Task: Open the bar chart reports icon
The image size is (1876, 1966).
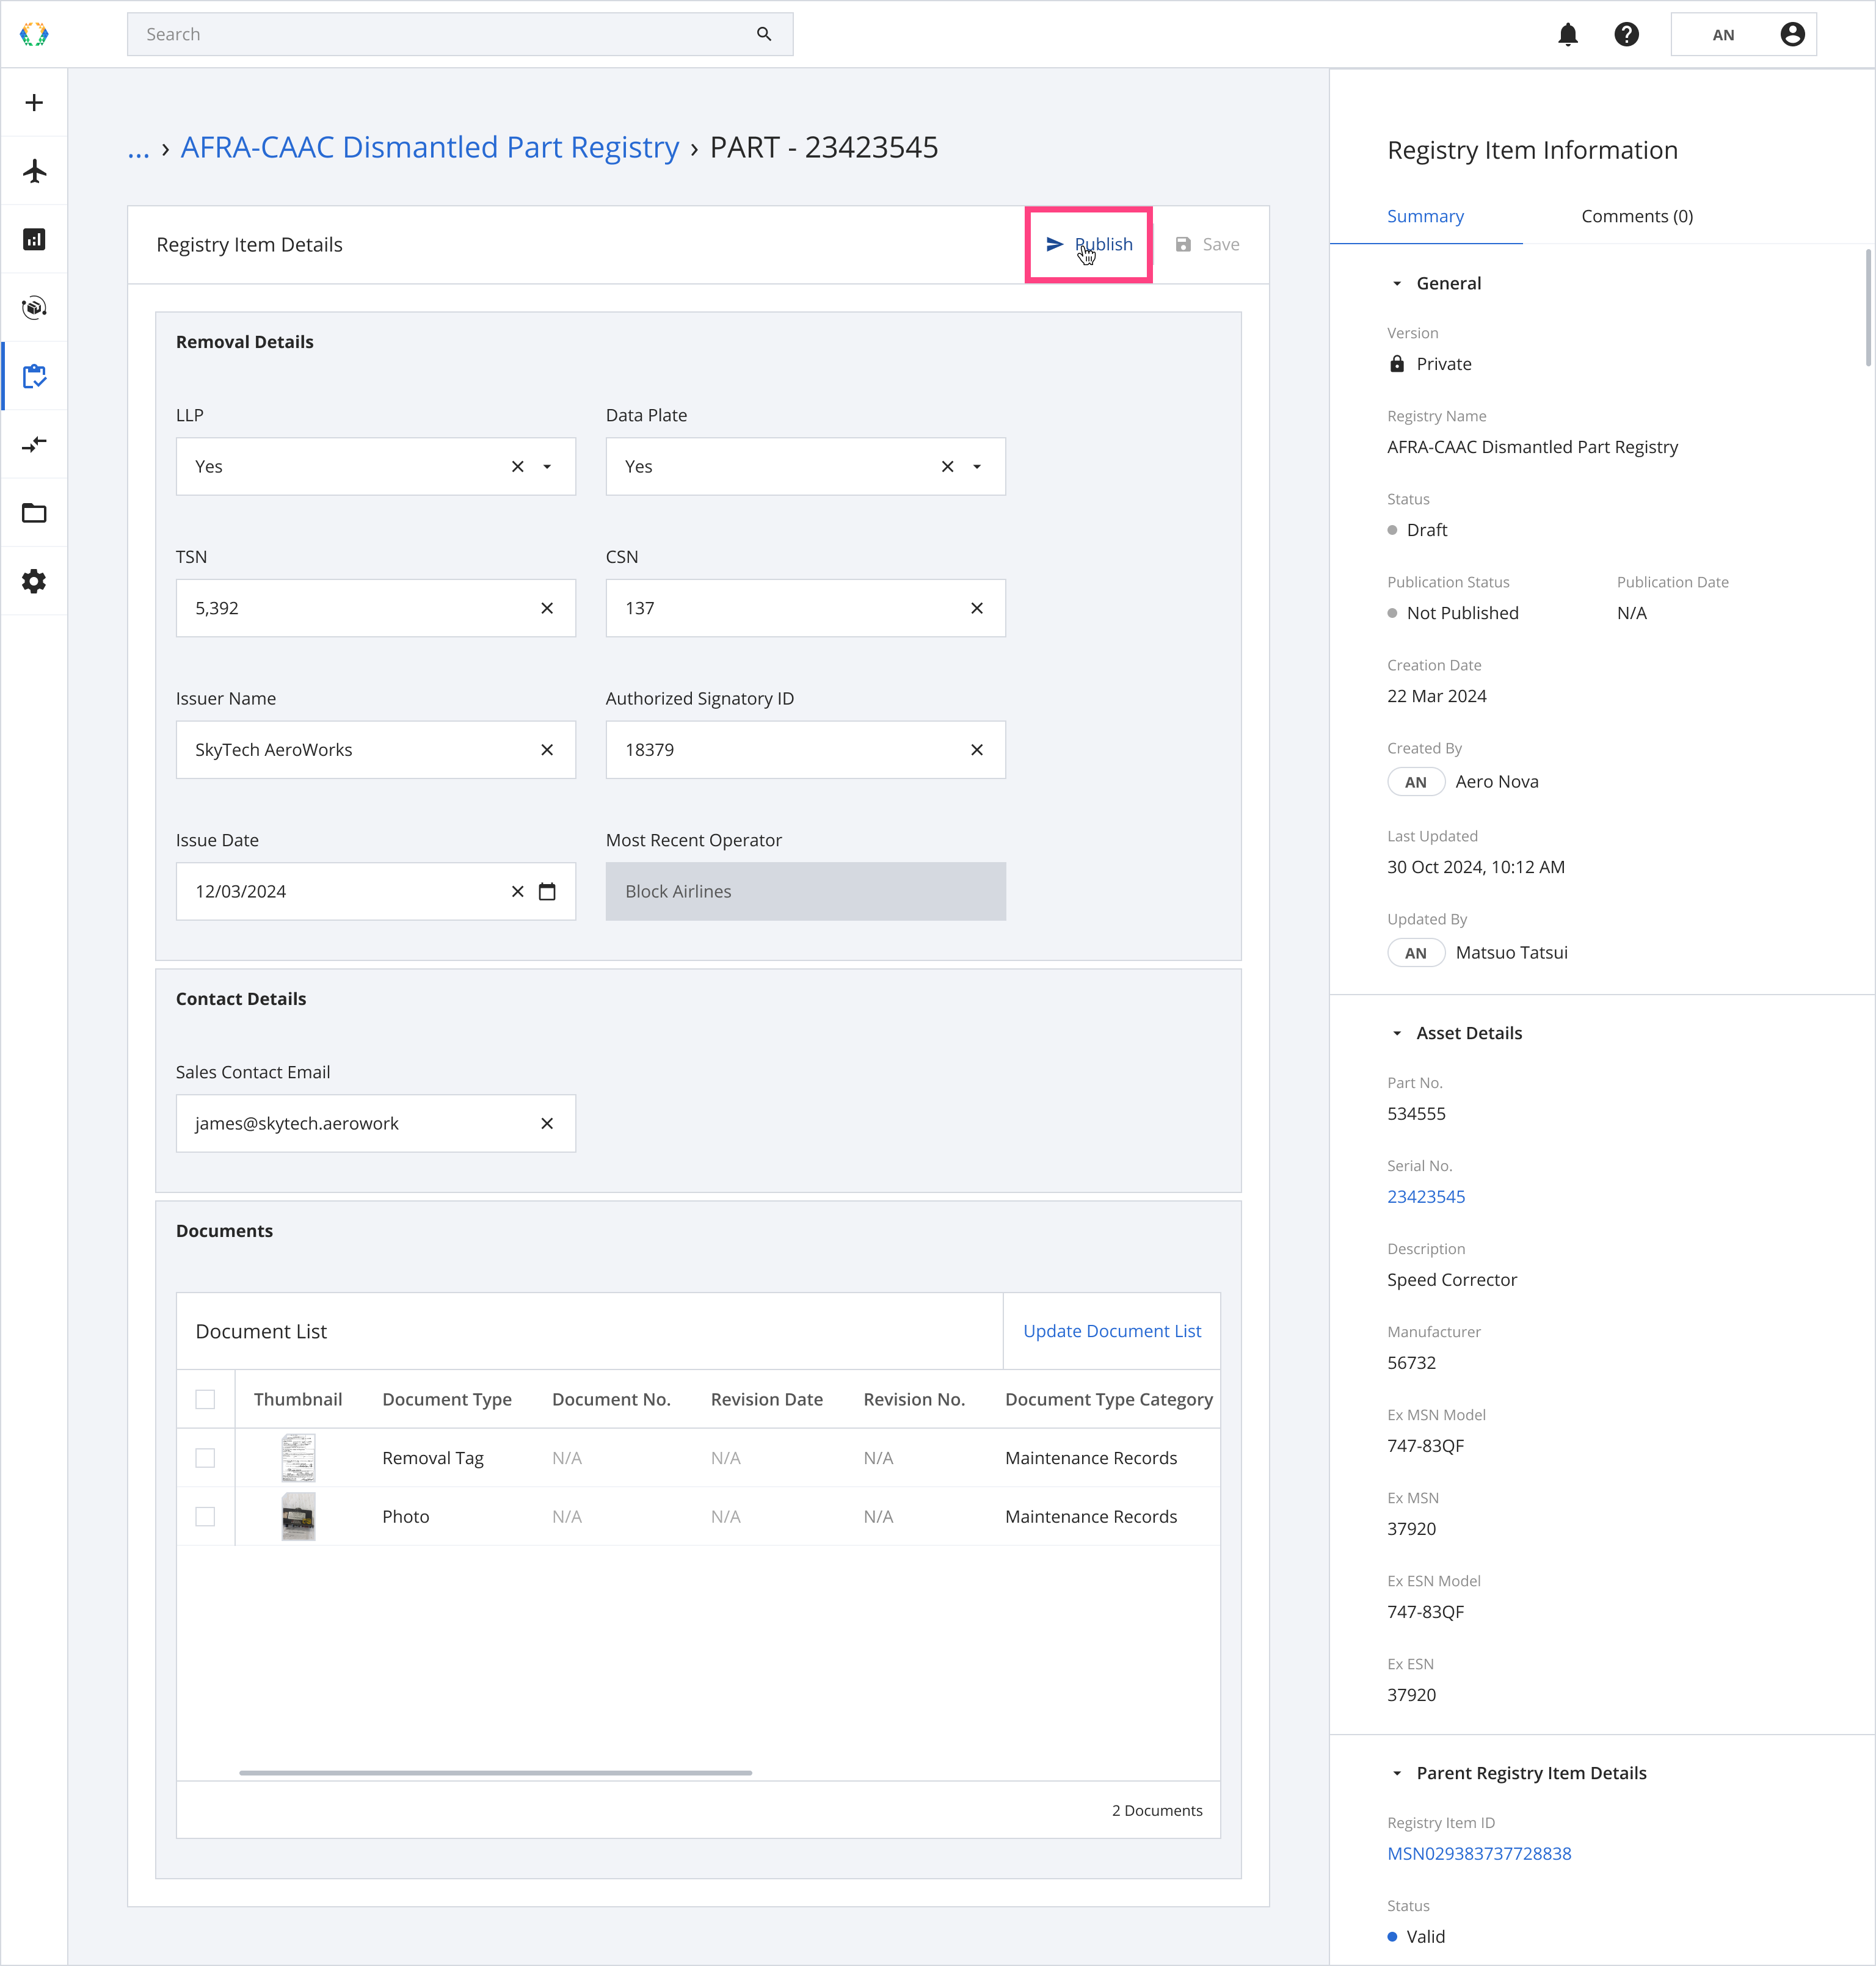Action: [34, 239]
